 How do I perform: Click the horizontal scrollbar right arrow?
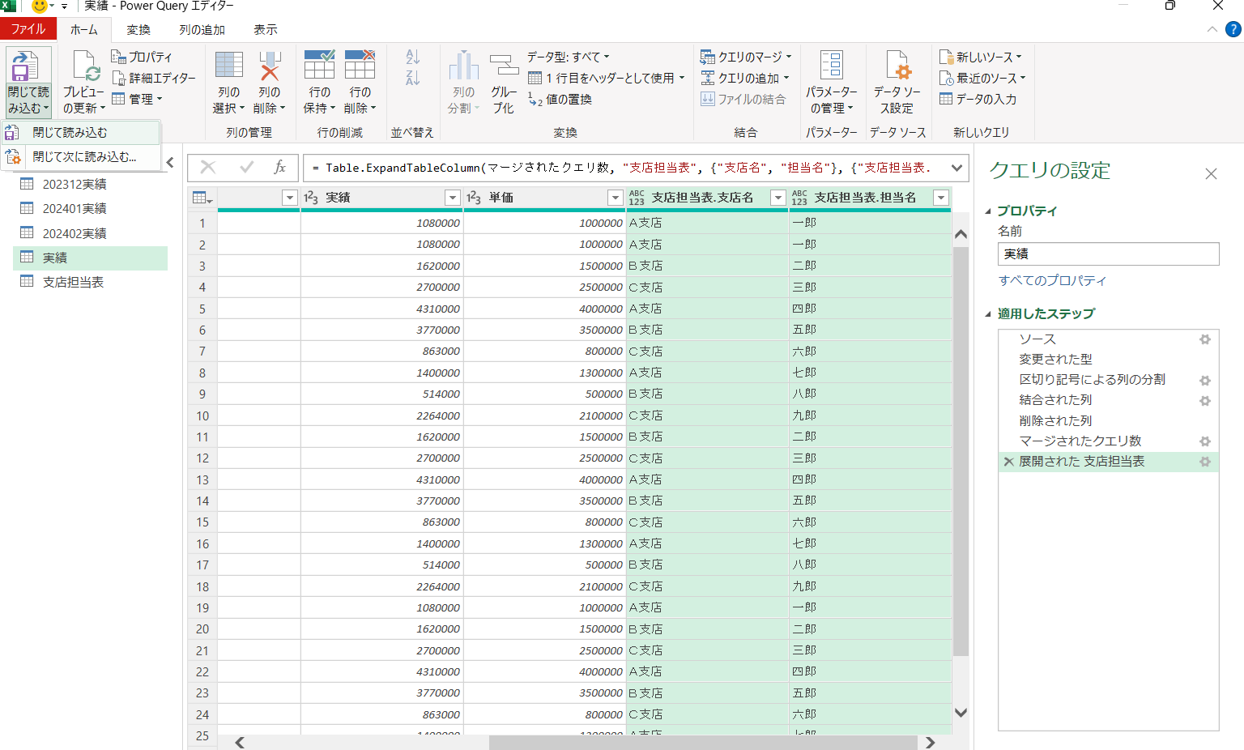tap(930, 742)
